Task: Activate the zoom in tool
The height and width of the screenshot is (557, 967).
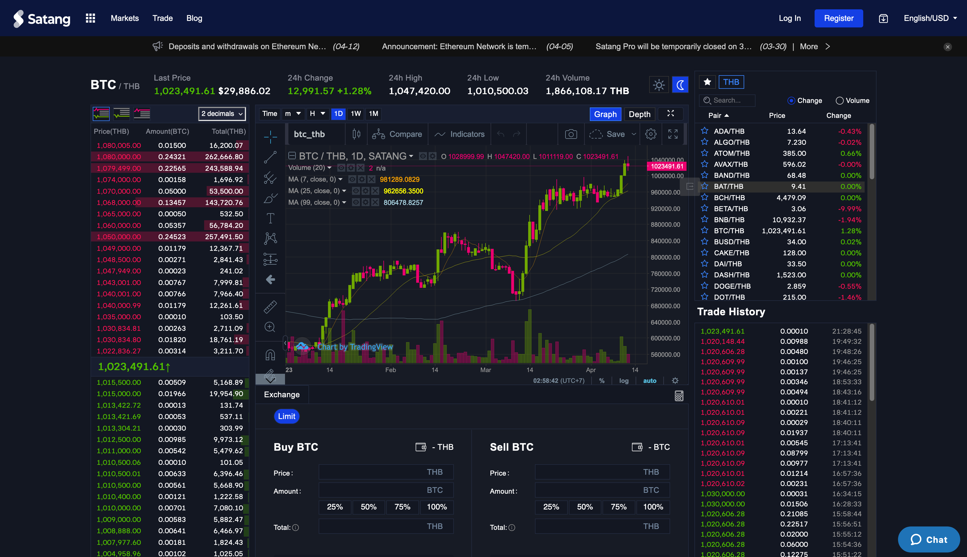Action: 270,327
